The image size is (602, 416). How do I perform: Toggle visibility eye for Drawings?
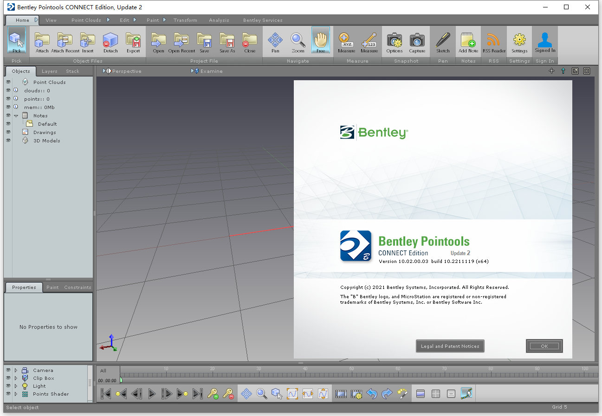(8, 132)
